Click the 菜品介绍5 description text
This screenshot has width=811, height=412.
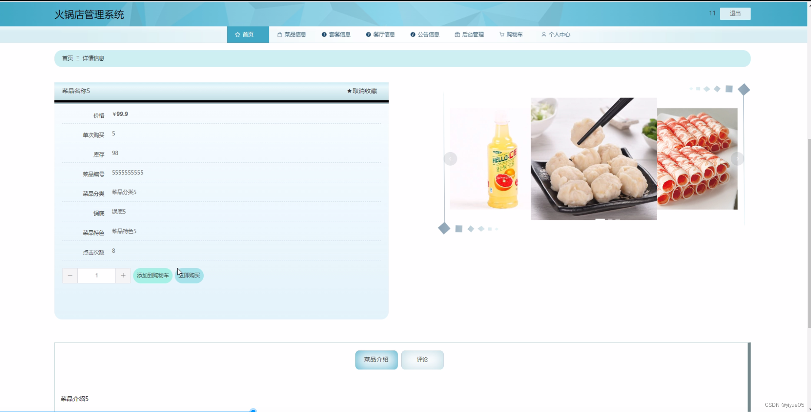74,399
